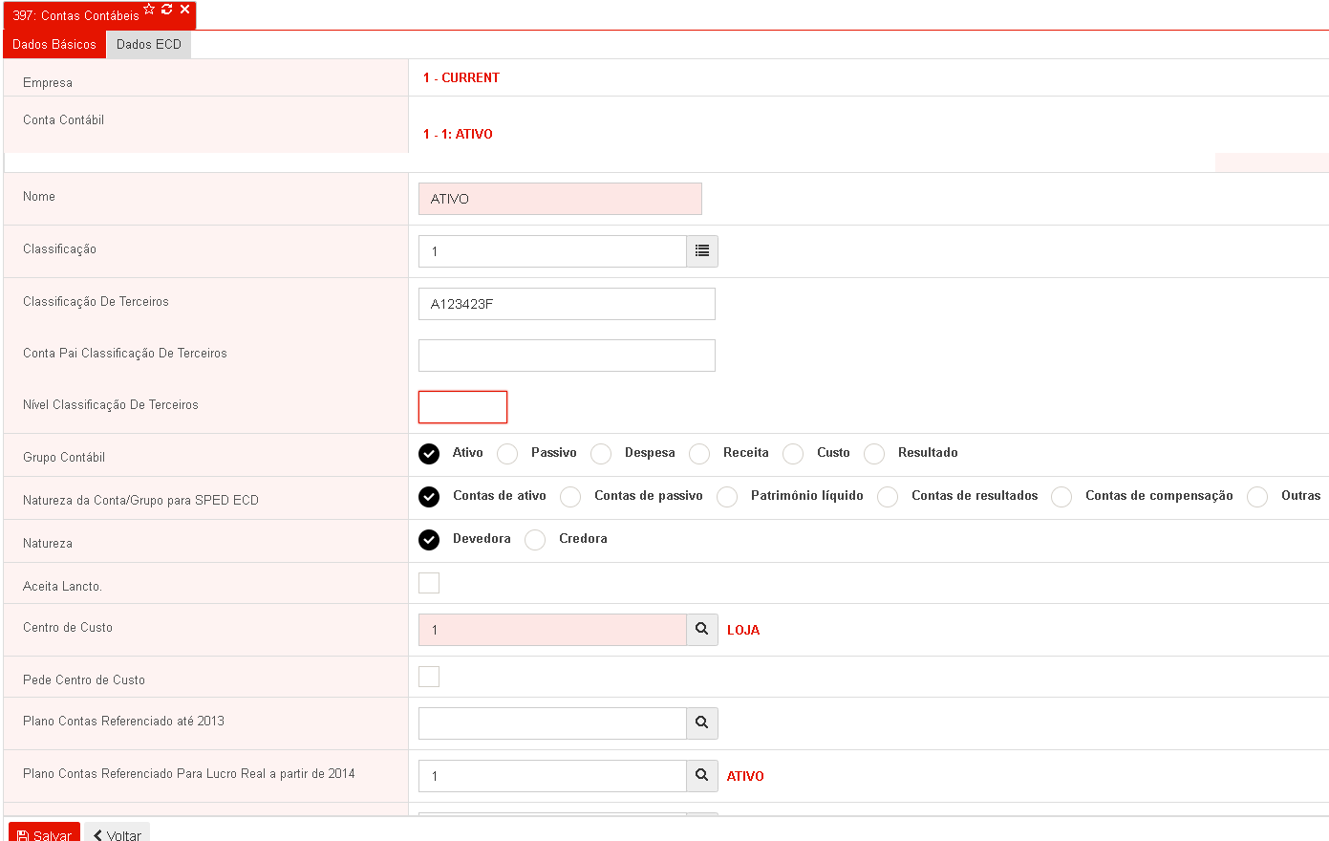The width and height of the screenshot is (1329, 841).
Task: Toggle Aceita Lancto. checkbox
Action: coord(429,582)
